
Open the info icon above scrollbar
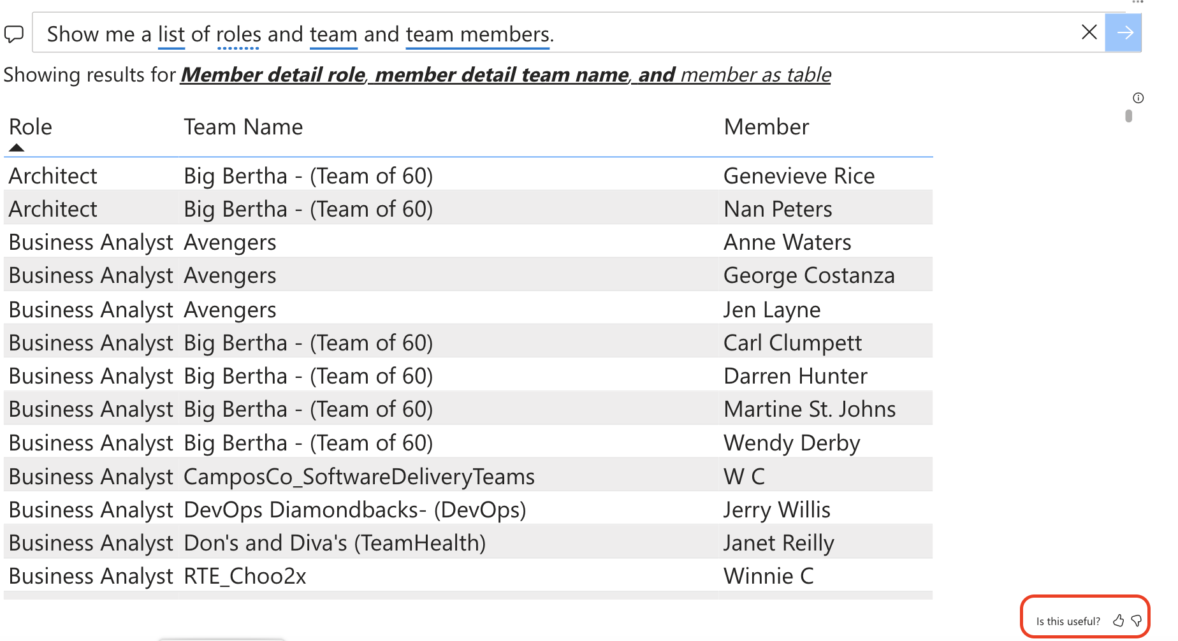pyautogui.click(x=1138, y=97)
